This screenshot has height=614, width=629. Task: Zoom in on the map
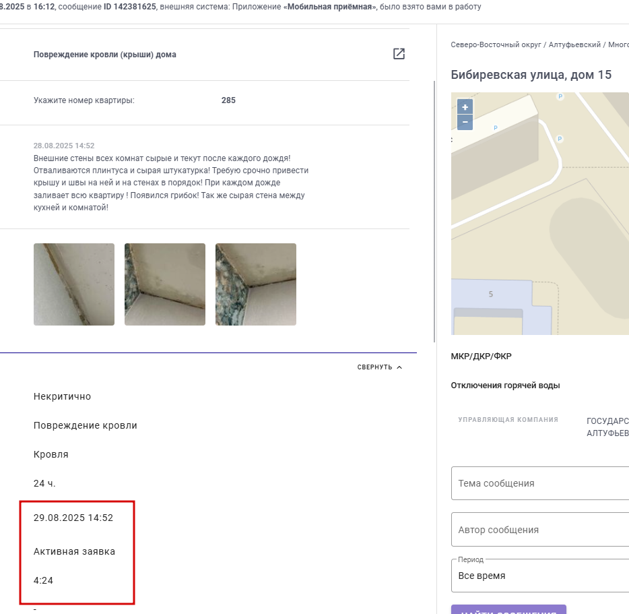[465, 107]
